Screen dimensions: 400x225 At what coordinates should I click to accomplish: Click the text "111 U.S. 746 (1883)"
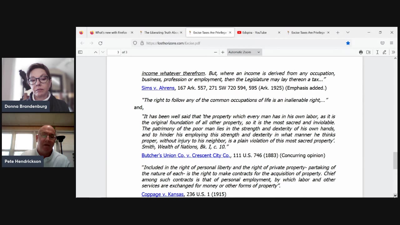point(256,155)
